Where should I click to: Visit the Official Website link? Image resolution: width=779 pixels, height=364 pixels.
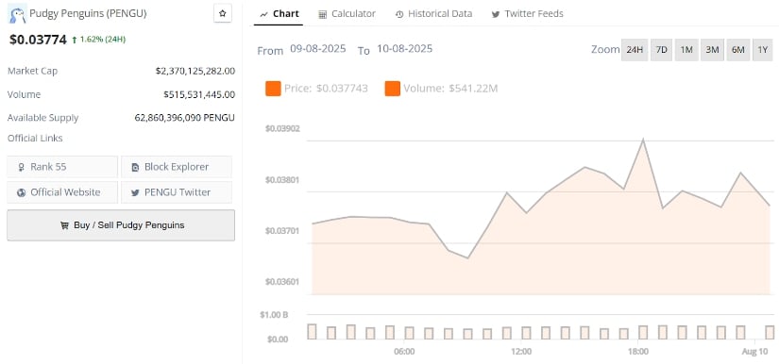pyautogui.click(x=62, y=192)
